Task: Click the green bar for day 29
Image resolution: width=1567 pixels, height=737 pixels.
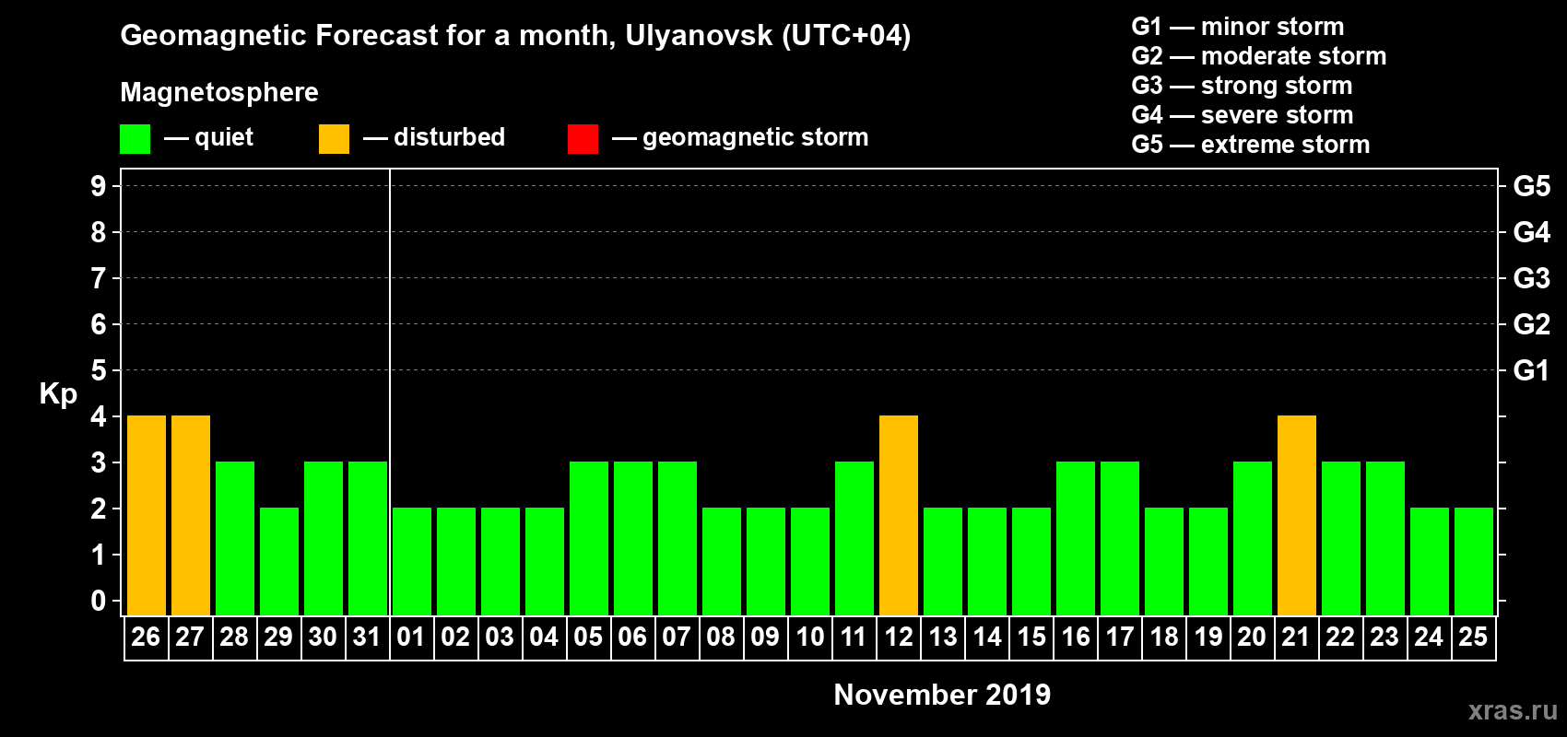Action: coord(279,562)
